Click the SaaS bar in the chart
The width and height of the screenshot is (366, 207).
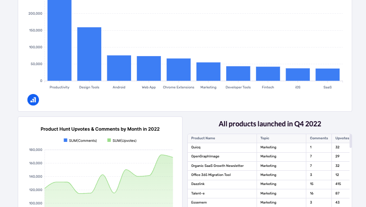[x=327, y=75]
